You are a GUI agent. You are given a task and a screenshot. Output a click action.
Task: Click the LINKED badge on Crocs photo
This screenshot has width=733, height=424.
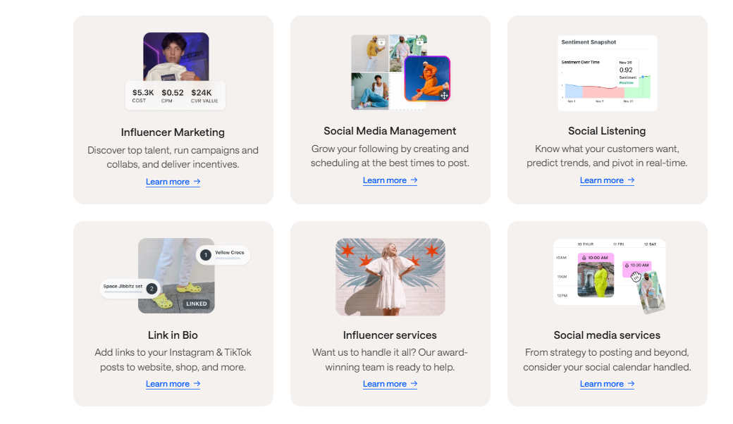click(x=197, y=304)
